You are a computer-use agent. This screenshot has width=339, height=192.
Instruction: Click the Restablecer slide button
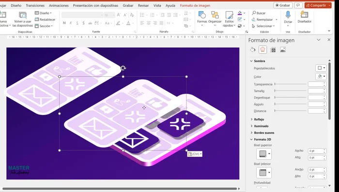click(x=45, y=19)
